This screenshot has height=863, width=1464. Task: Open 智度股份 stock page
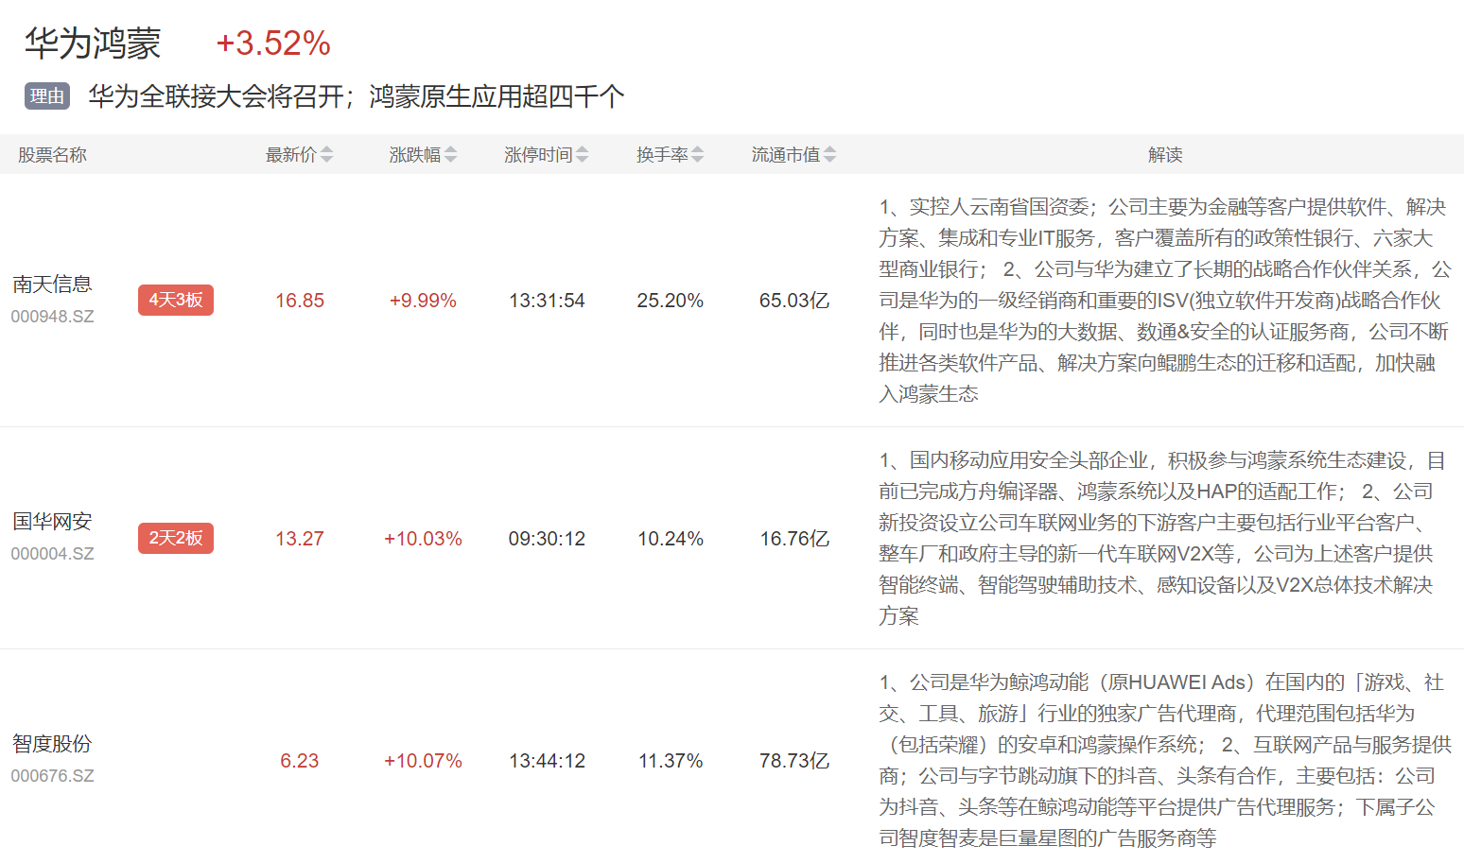pyautogui.click(x=52, y=744)
